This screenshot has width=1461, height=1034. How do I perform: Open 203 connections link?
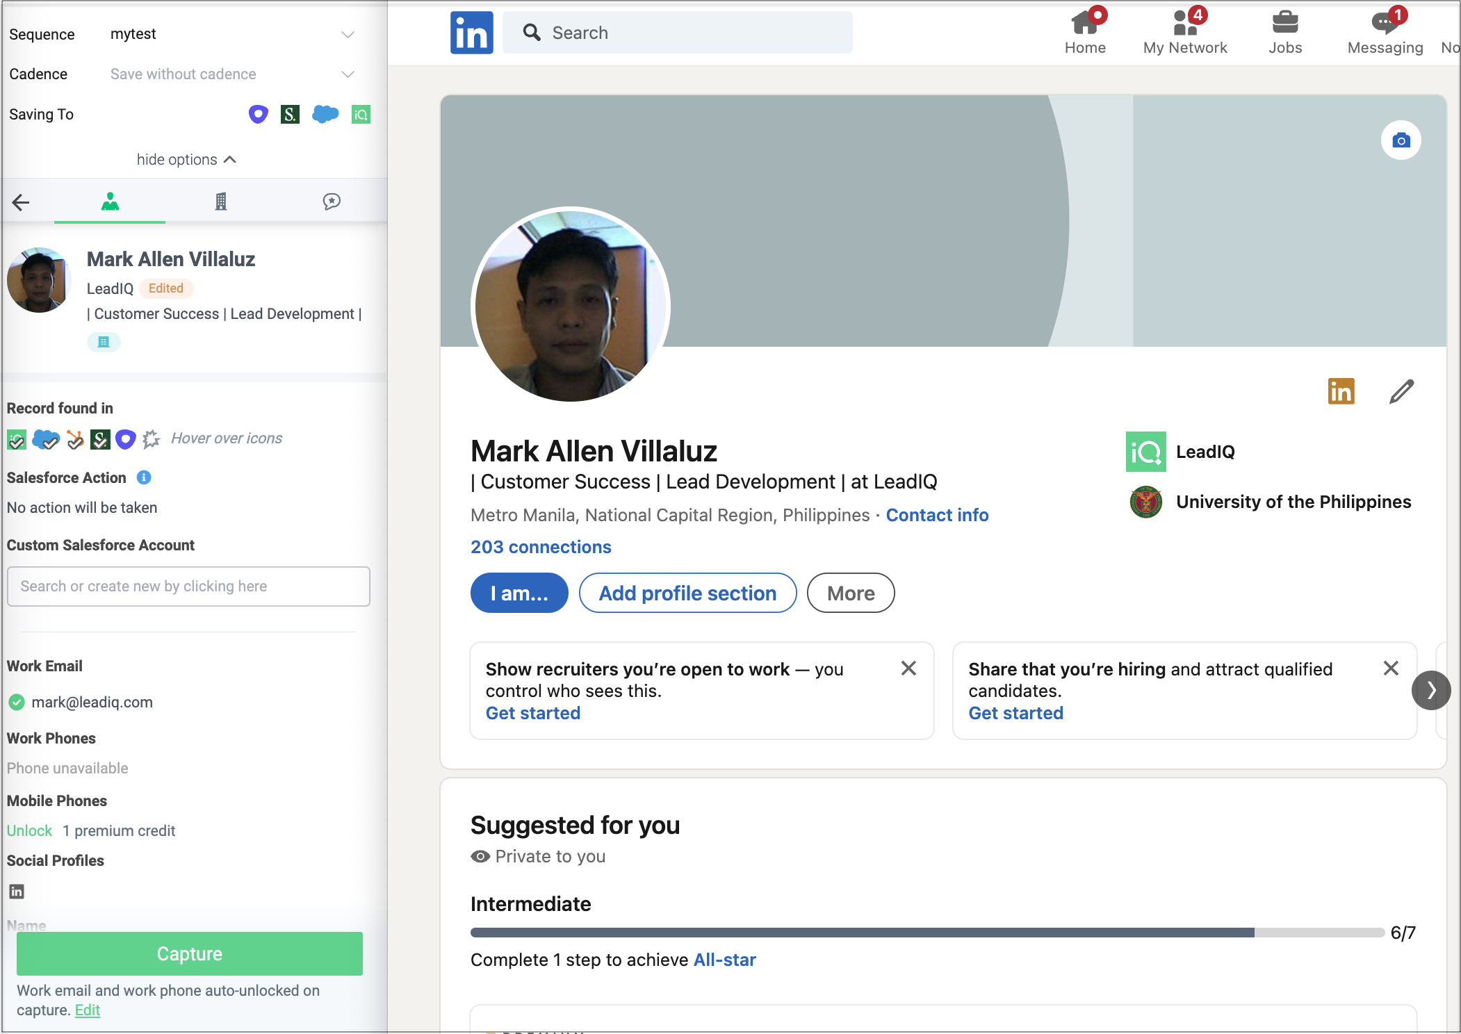[541, 547]
